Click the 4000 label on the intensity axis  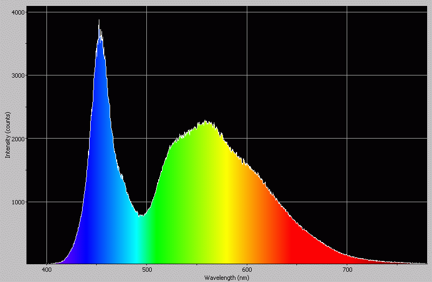(18, 12)
